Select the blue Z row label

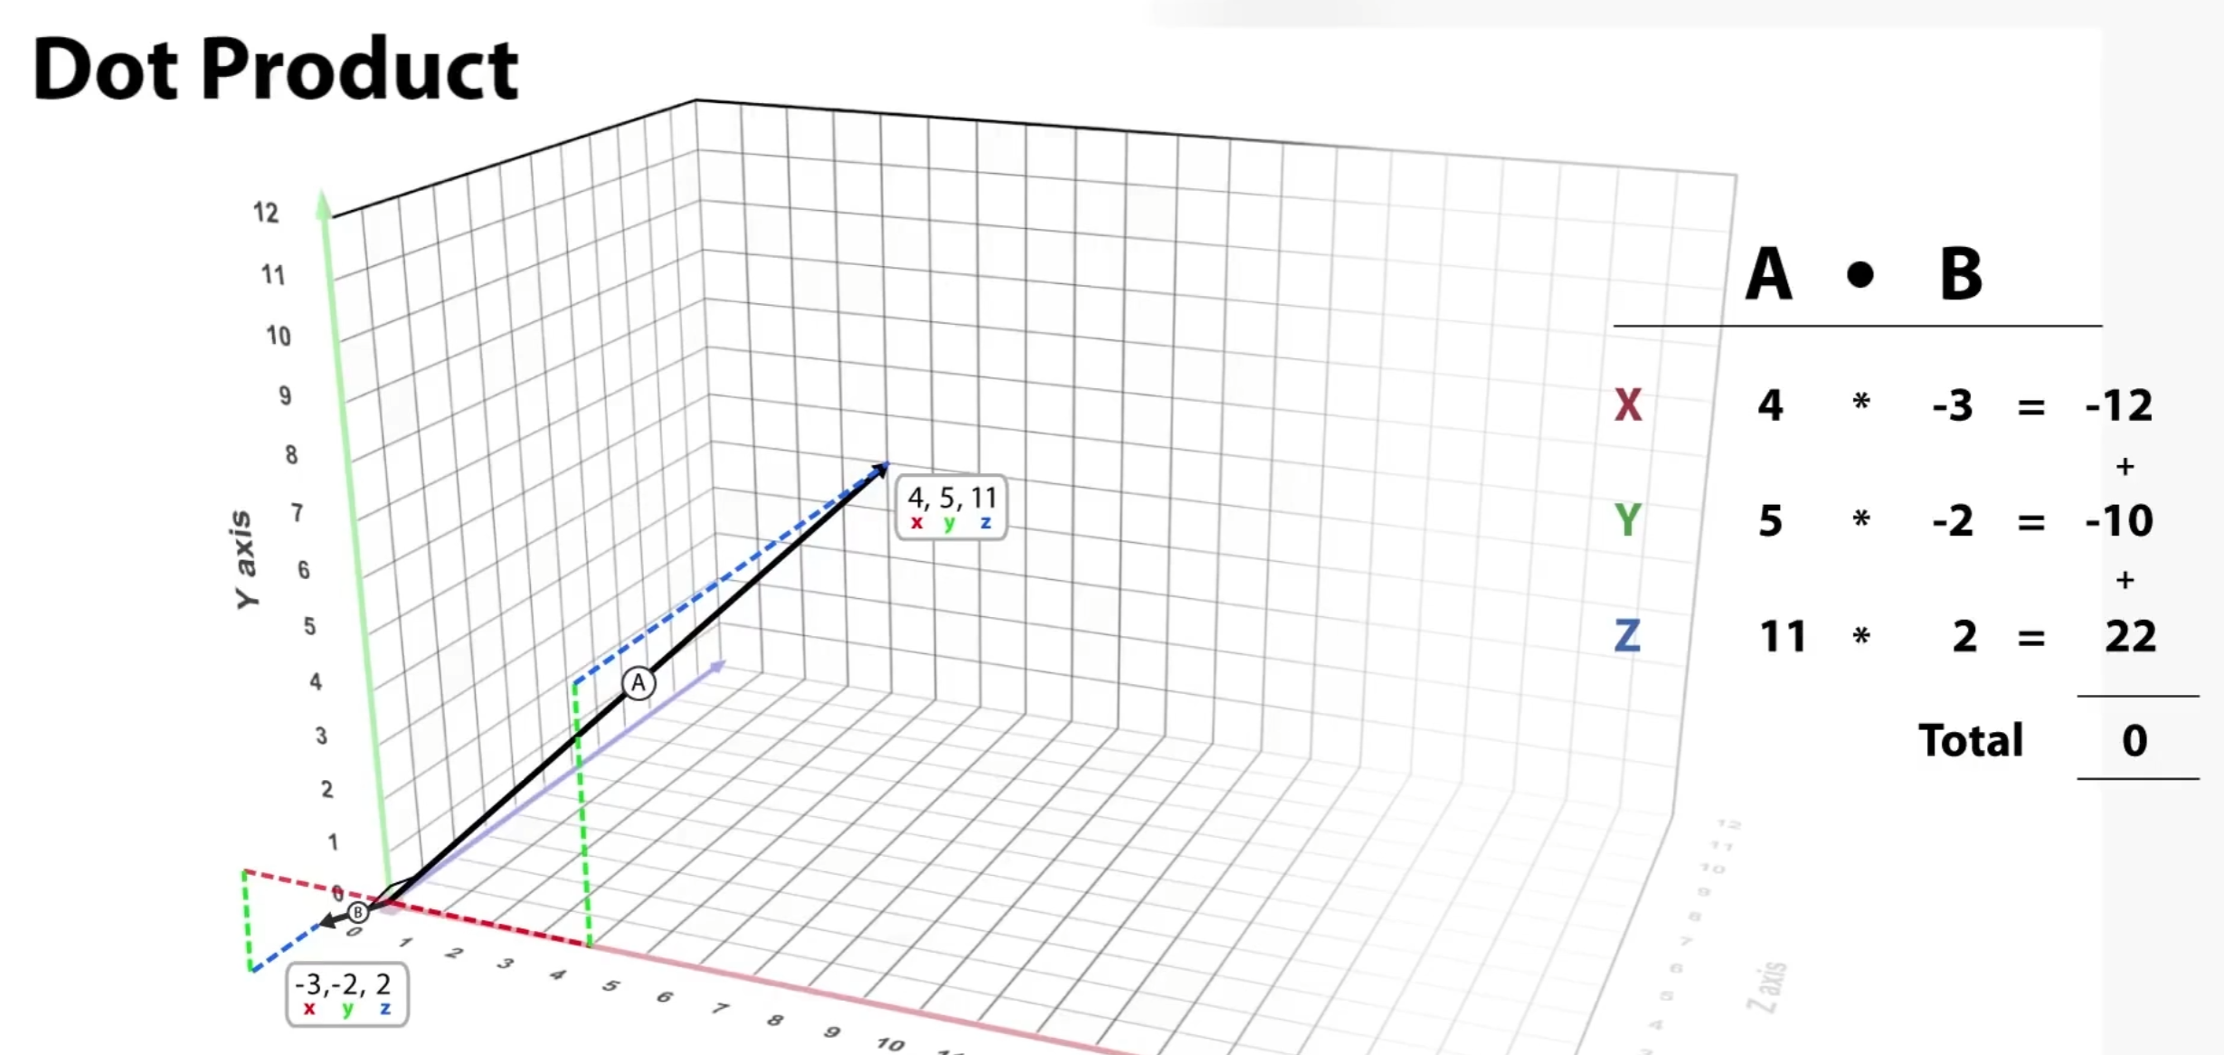1627,636
